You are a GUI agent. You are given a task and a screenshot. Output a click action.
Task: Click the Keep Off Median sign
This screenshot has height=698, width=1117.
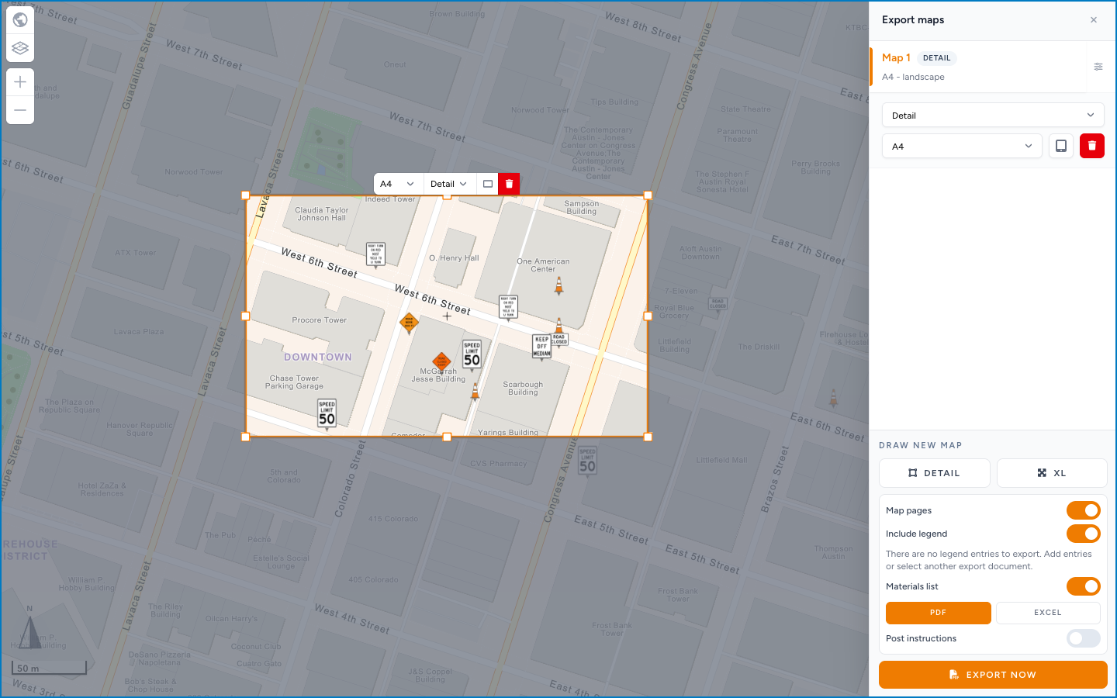[541, 347]
